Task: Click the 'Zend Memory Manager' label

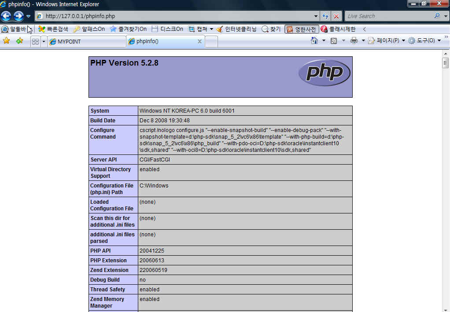Action: click(x=107, y=302)
